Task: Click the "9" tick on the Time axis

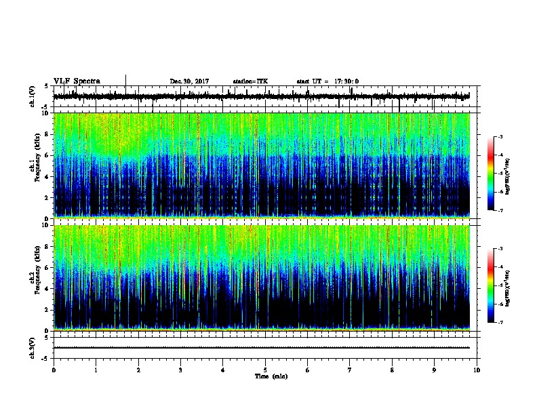Action: pos(434,370)
